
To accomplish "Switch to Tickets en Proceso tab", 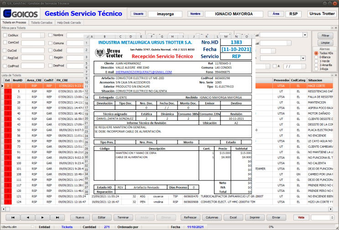I will (x=14, y=23).
